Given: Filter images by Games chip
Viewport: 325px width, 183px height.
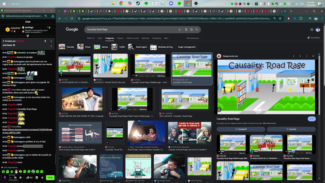Looking at the screenshot, I should click(x=101, y=47).
